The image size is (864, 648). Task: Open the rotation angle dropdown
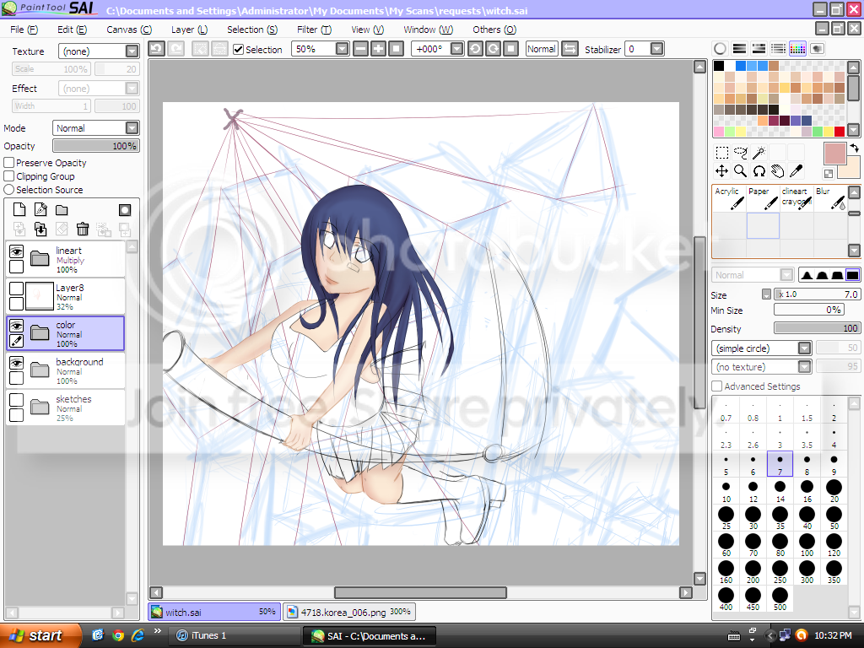[456, 49]
